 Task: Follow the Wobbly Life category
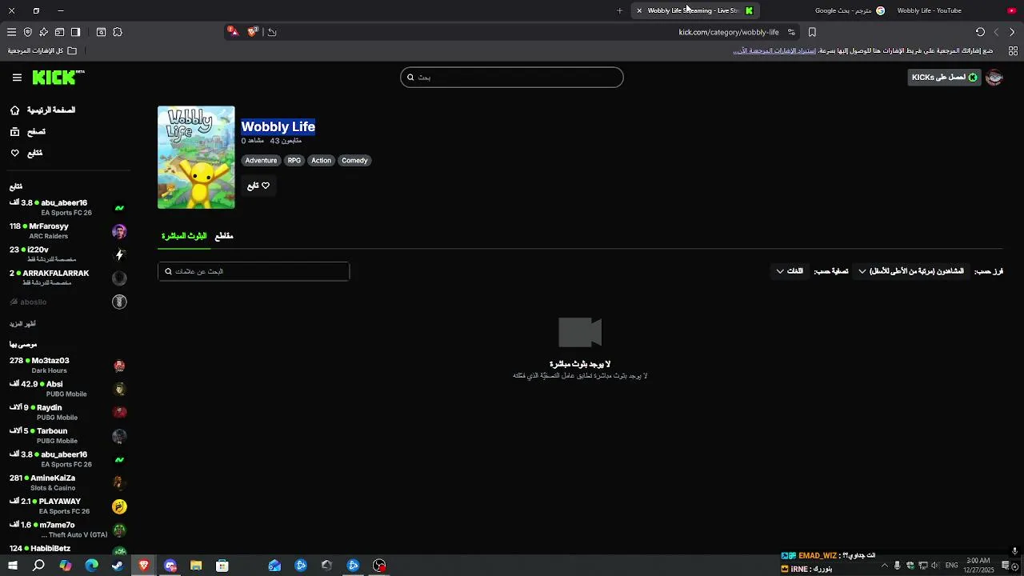(x=258, y=186)
